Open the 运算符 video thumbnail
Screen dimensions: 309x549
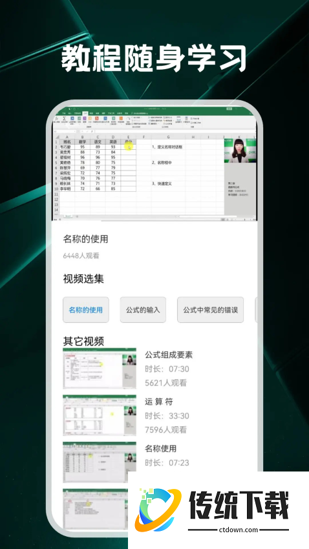click(x=100, y=415)
